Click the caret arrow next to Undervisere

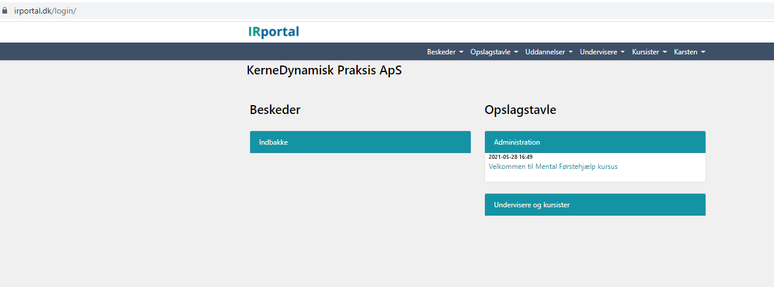tap(622, 52)
